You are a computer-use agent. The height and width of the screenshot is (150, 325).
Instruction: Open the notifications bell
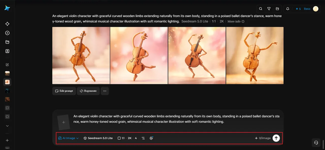[x=288, y=9]
